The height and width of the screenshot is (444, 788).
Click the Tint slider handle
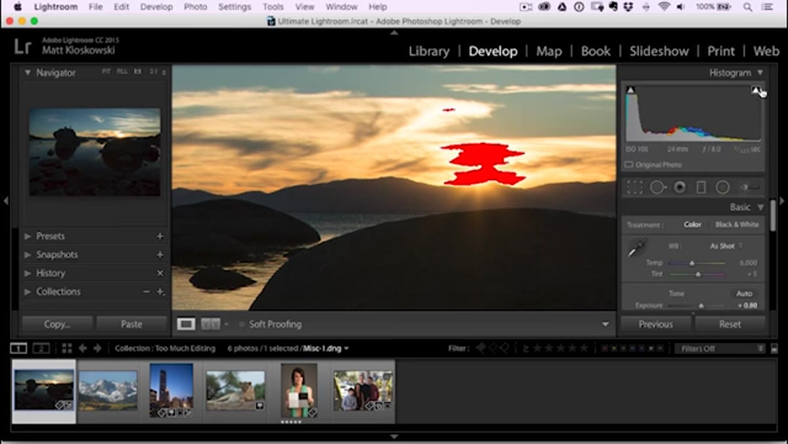pos(697,274)
